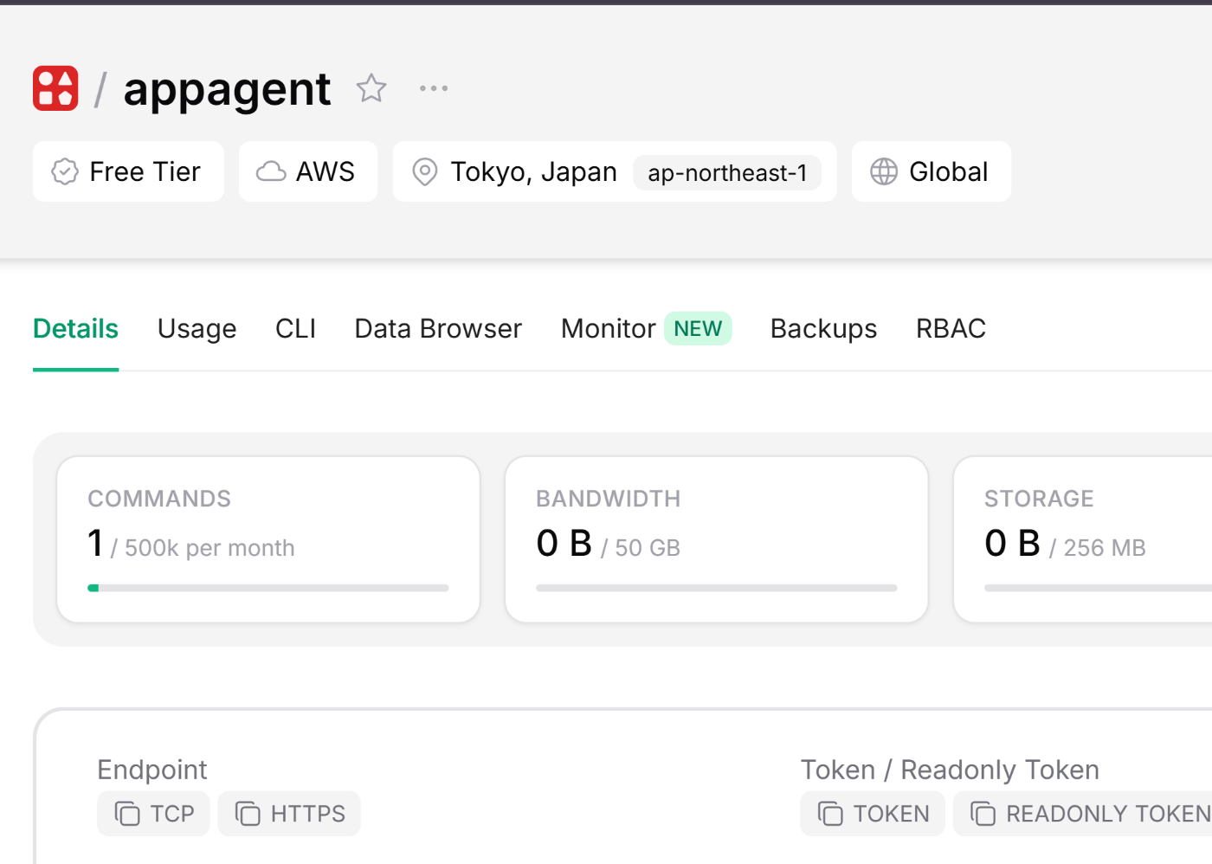Screen dimensions: 1212x864
Task: Click the Tokyo, Japan region label
Action: [x=533, y=171]
